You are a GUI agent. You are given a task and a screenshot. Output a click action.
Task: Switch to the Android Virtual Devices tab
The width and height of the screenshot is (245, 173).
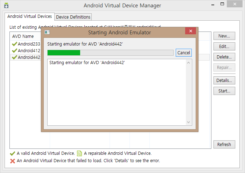point(29,16)
